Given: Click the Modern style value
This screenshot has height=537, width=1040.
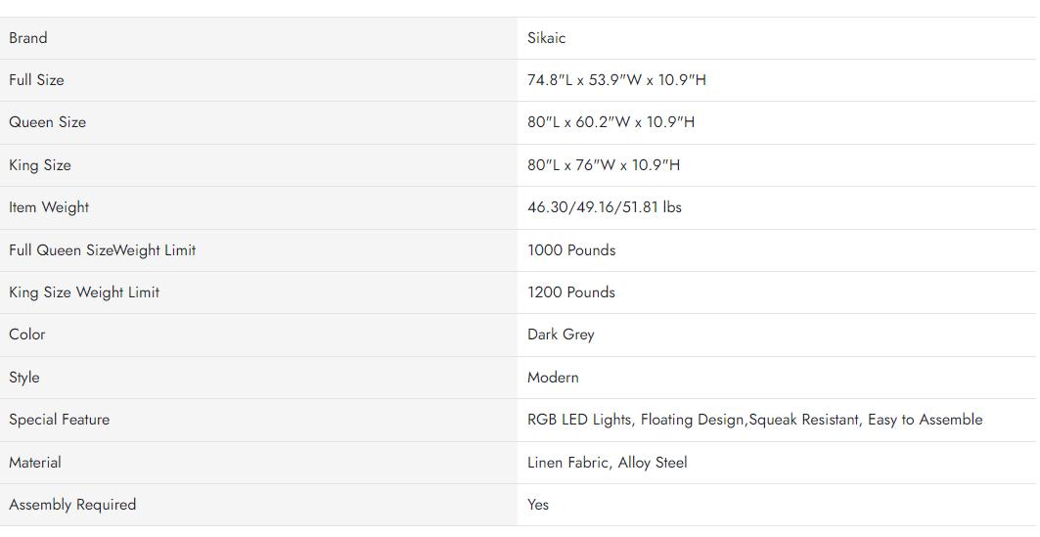Looking at the screenshot, I should coord(553,378).
